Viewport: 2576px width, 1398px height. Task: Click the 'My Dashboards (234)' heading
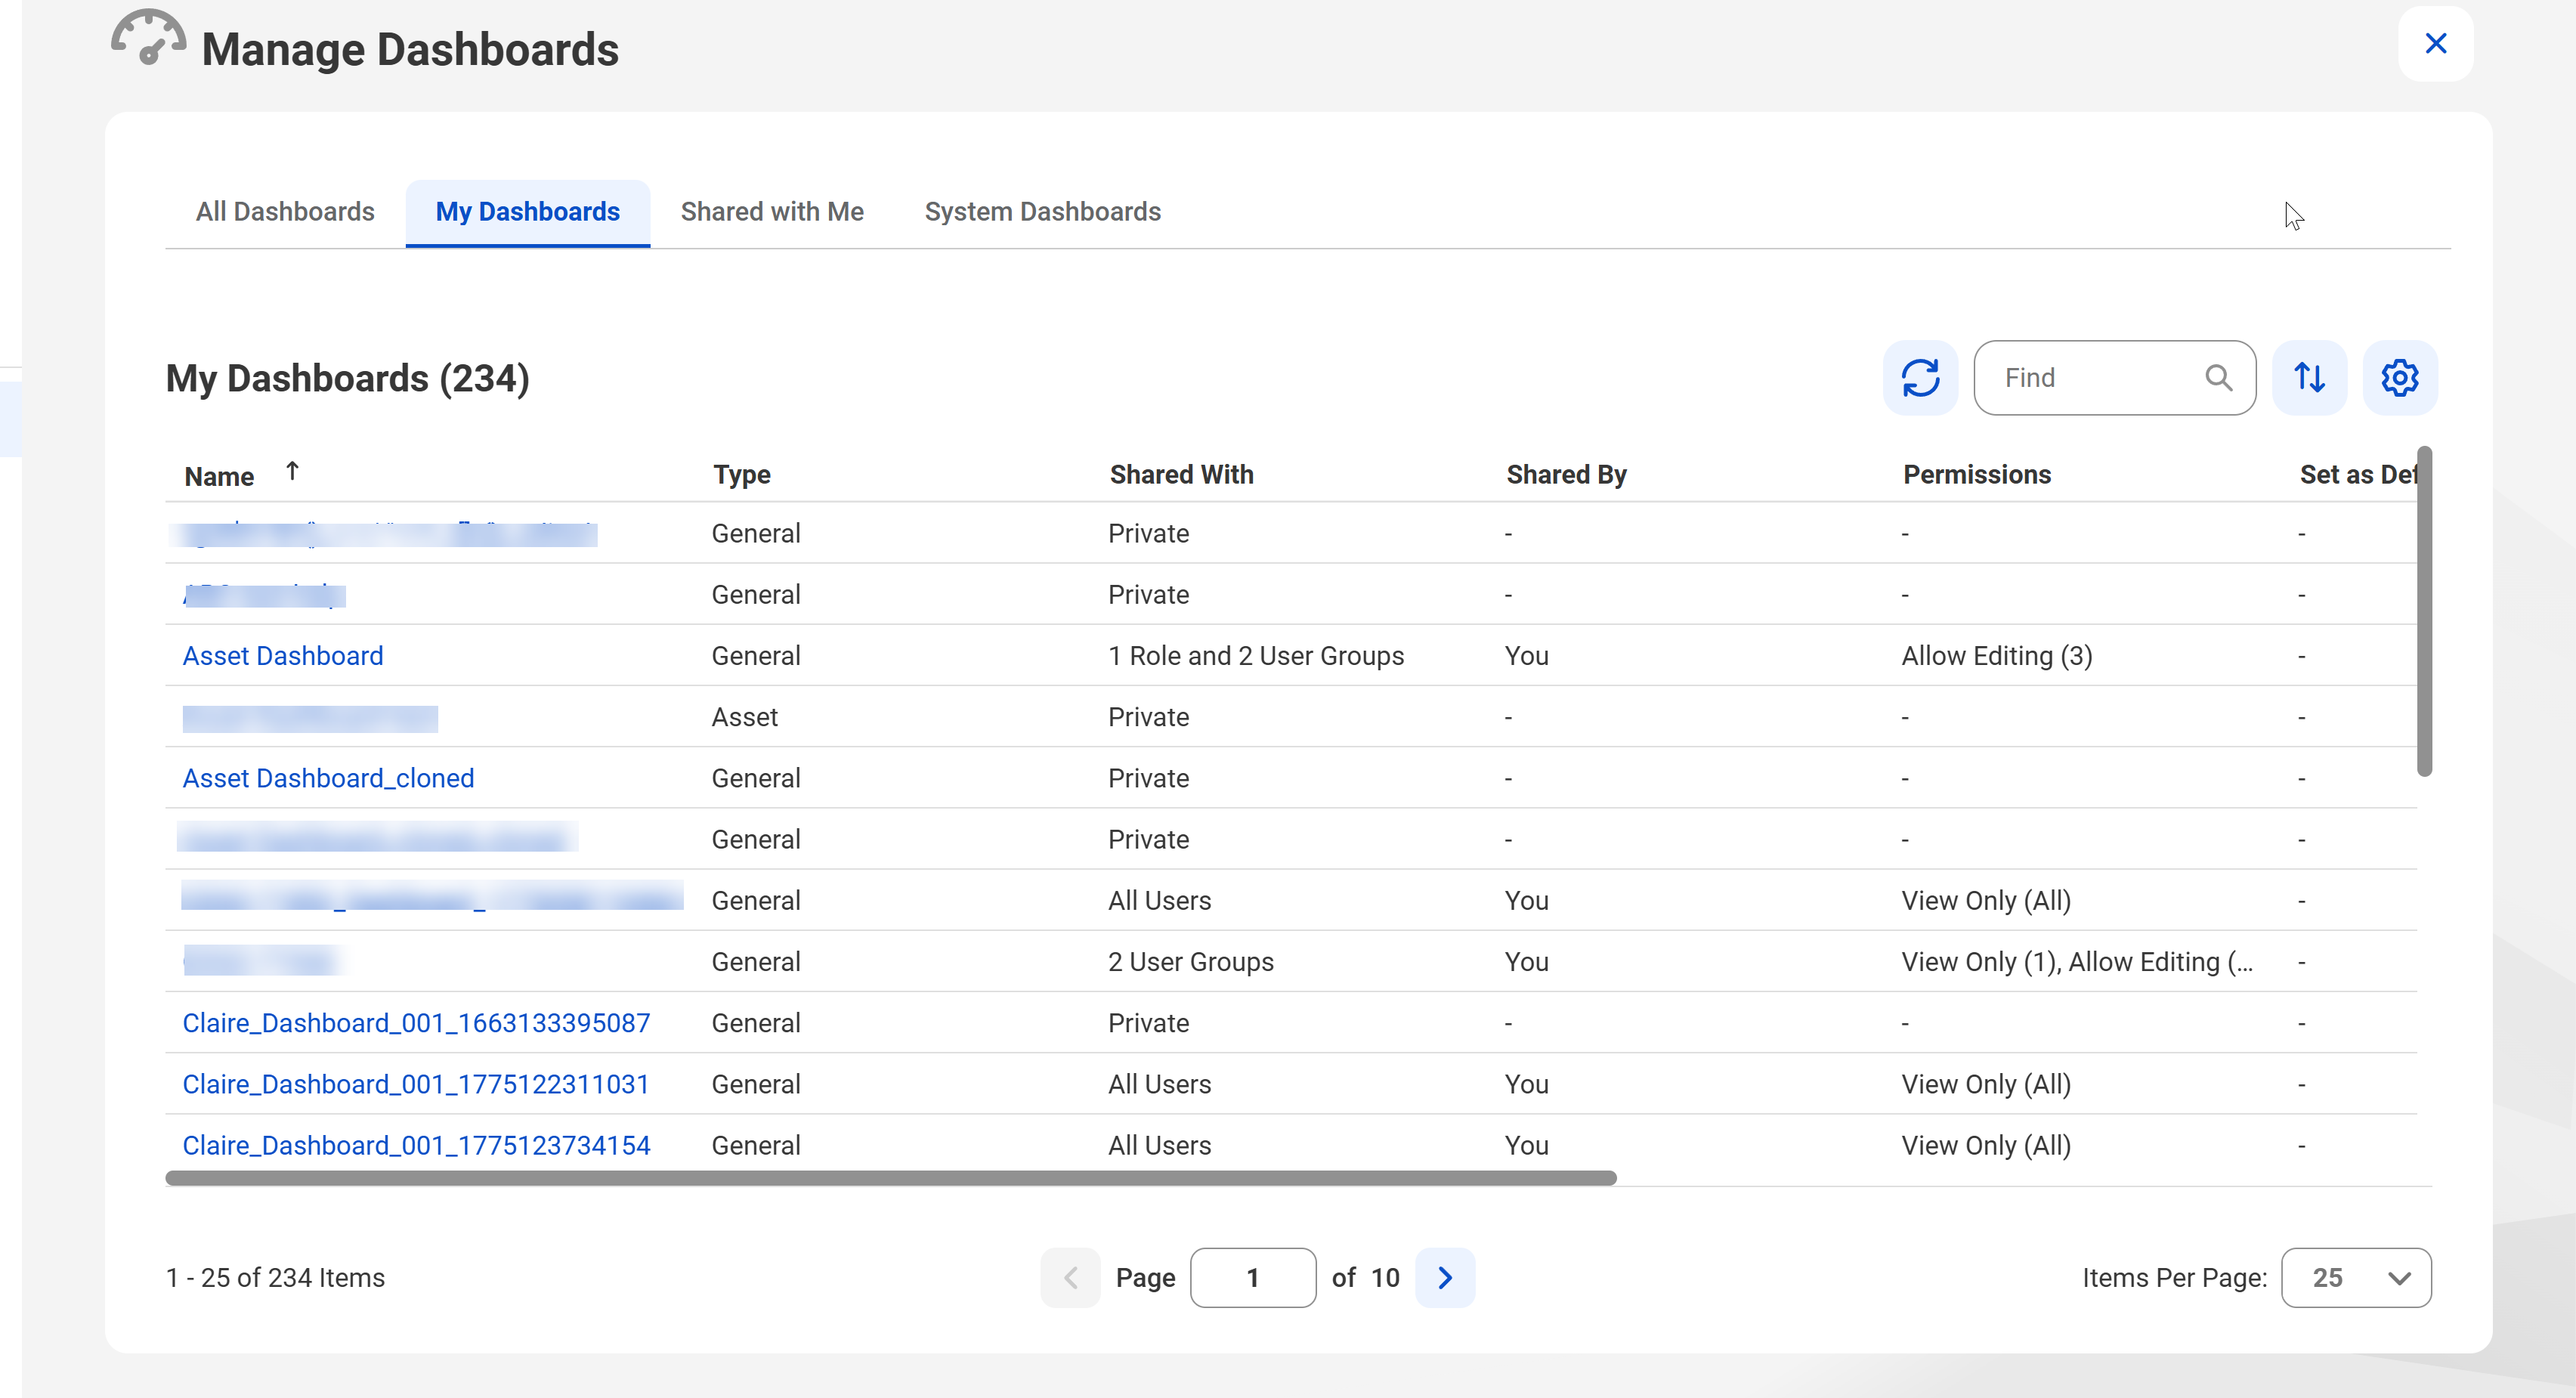pos(348,379)
